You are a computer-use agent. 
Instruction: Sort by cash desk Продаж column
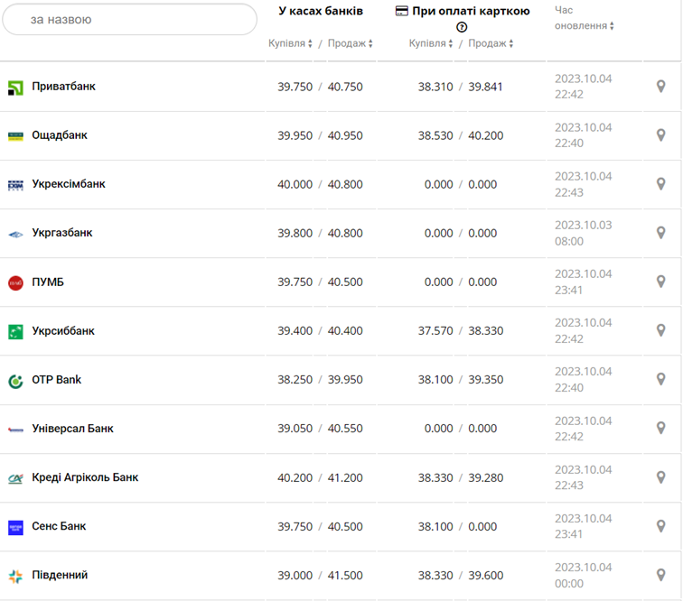tap(350, 43)
